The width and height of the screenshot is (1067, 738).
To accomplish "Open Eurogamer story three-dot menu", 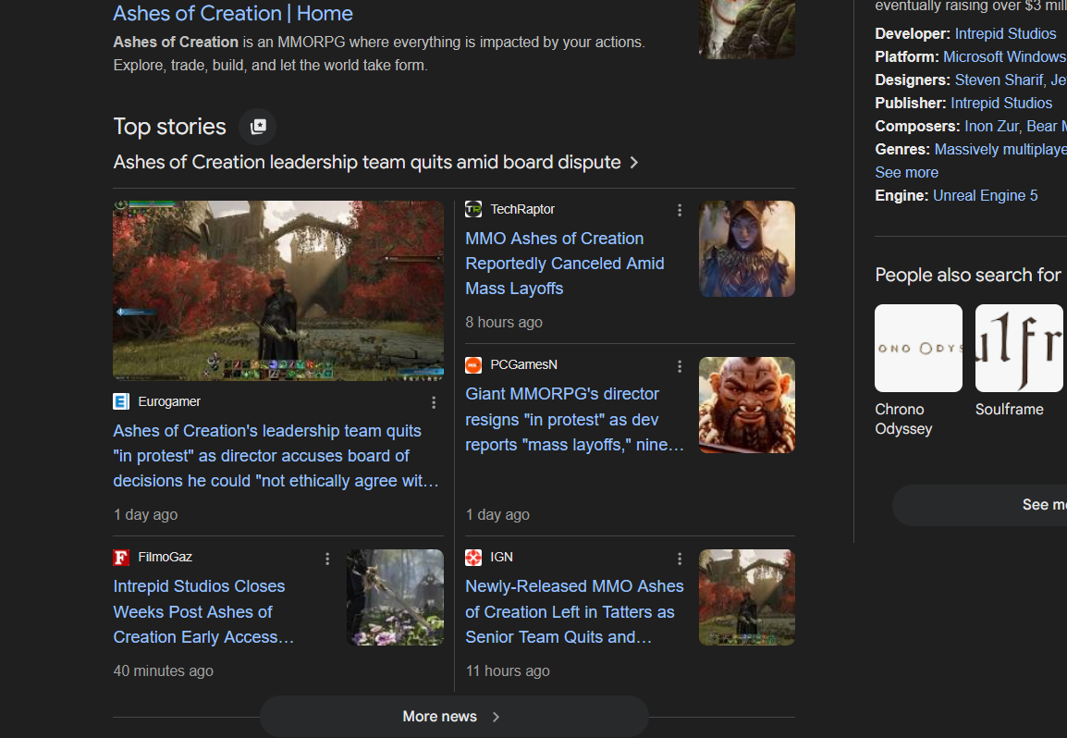I will [x=434, y=403].
